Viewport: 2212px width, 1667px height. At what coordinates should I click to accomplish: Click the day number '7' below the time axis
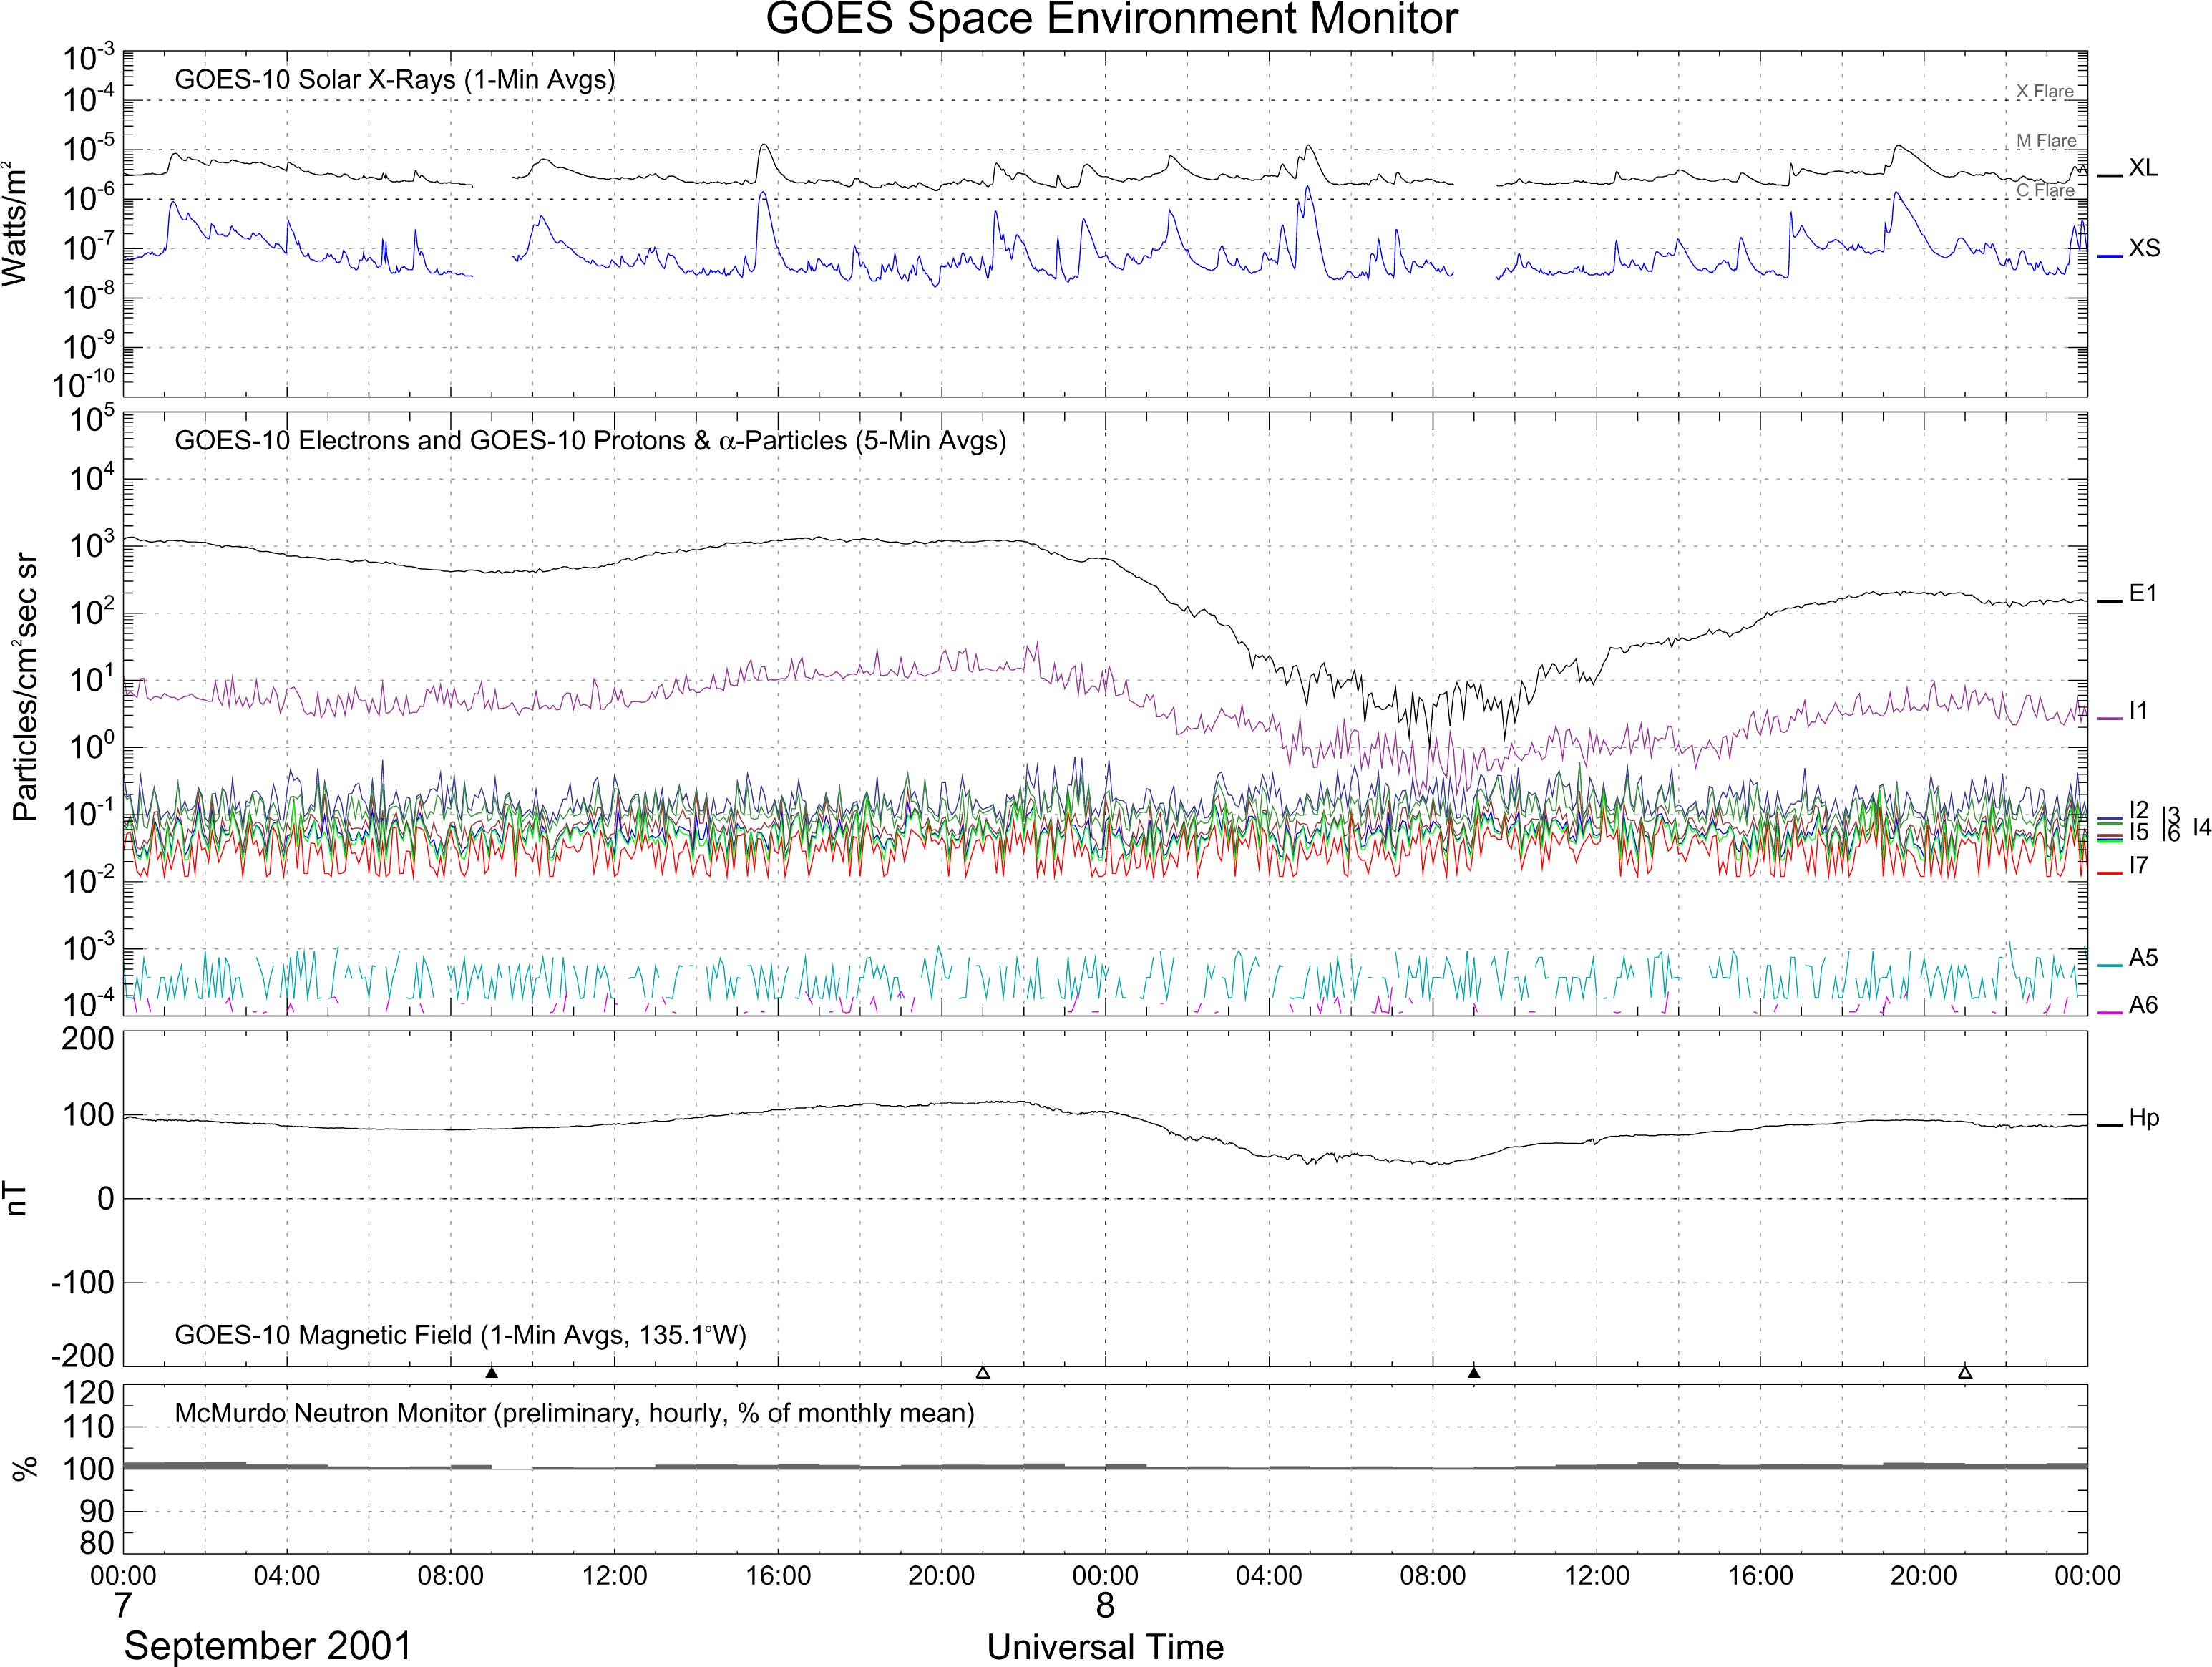pyautogui.click(x=122, y=1606)
